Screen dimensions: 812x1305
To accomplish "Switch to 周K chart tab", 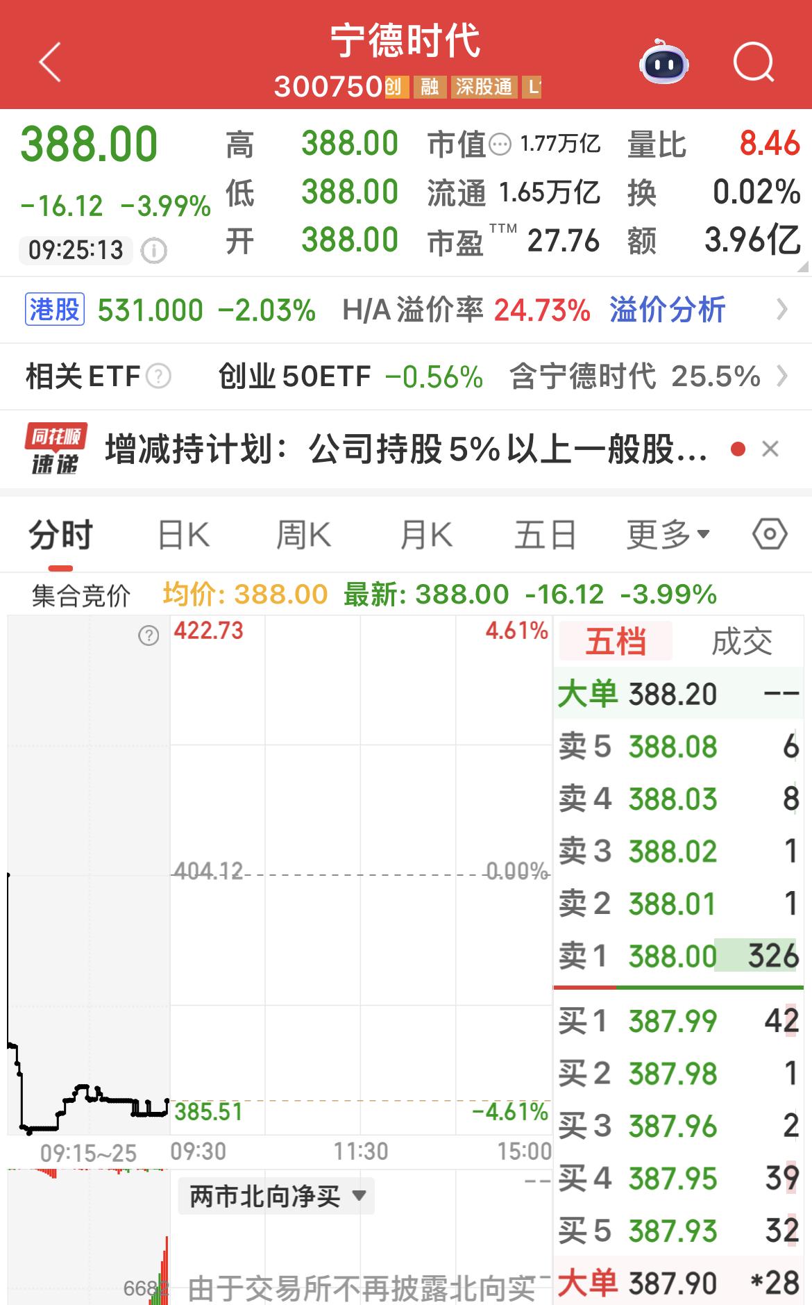I will click(304, 535).
